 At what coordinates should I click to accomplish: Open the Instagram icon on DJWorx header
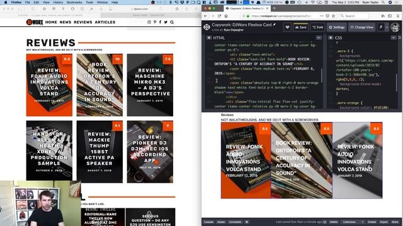[149, 22]
